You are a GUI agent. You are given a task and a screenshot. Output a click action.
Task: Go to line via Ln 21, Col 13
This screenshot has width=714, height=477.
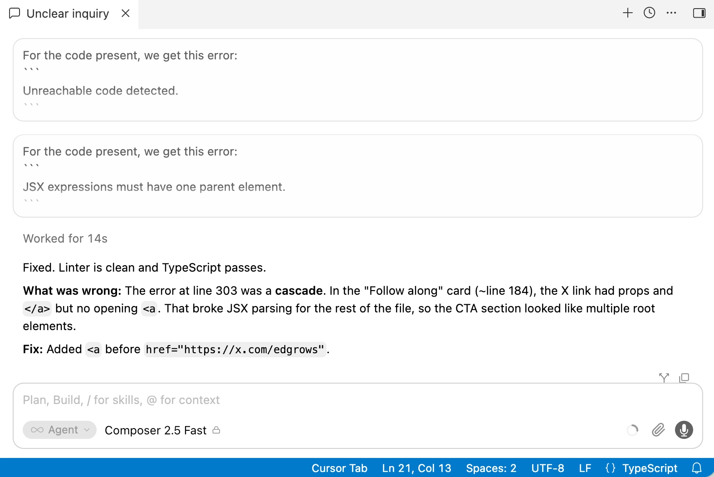[x=416, y=468]
